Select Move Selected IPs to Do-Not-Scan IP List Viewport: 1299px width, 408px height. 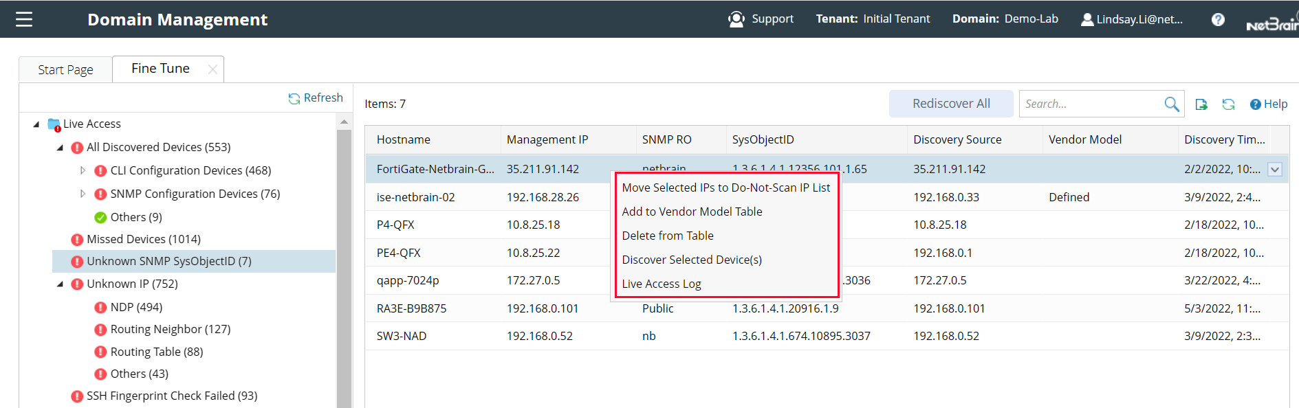(x=725, y=188)
